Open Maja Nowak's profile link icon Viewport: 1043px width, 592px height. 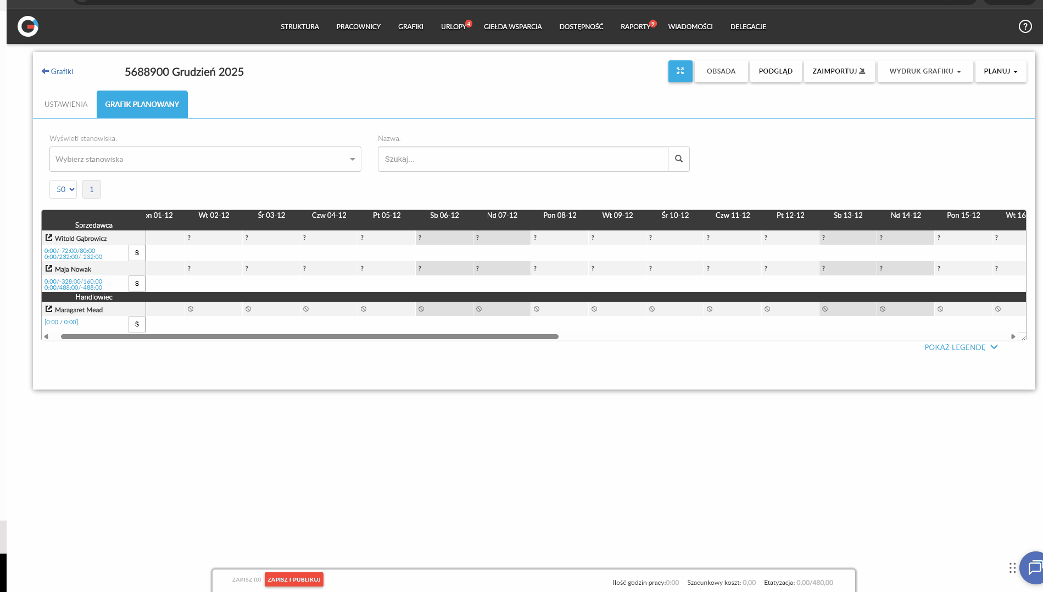click(49, 269)
